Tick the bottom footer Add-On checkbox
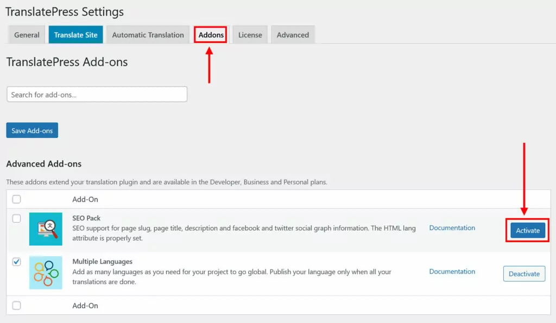556x323 pixels. tap(16, 305)
